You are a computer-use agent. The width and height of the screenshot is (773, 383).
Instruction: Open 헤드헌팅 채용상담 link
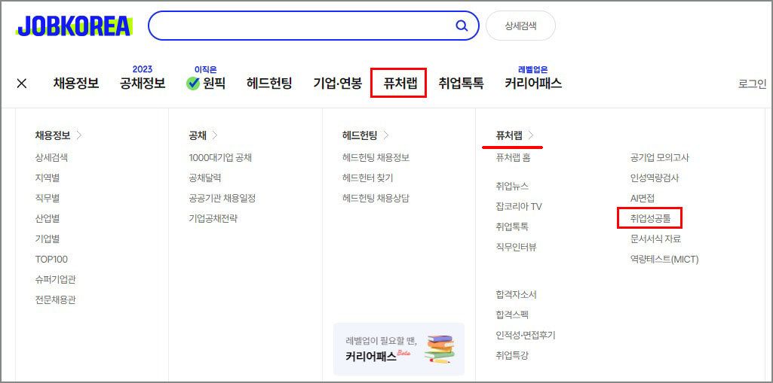tap(376, 198)
